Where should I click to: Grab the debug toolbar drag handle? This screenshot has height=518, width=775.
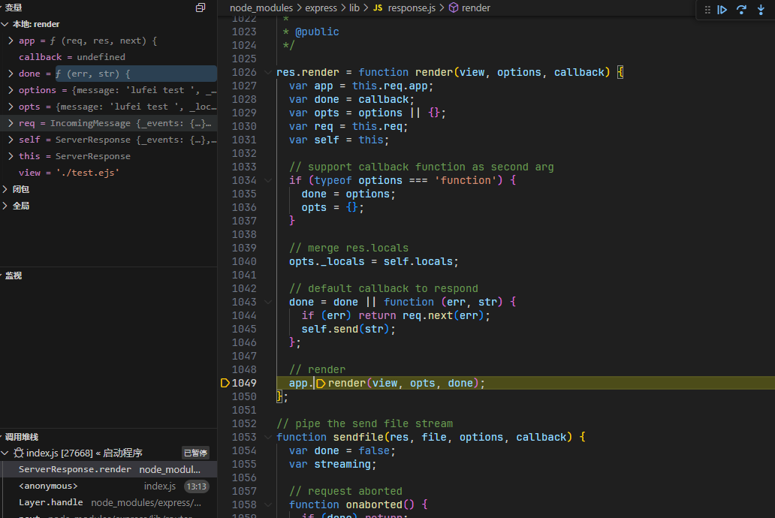click(x=707, y=10)
